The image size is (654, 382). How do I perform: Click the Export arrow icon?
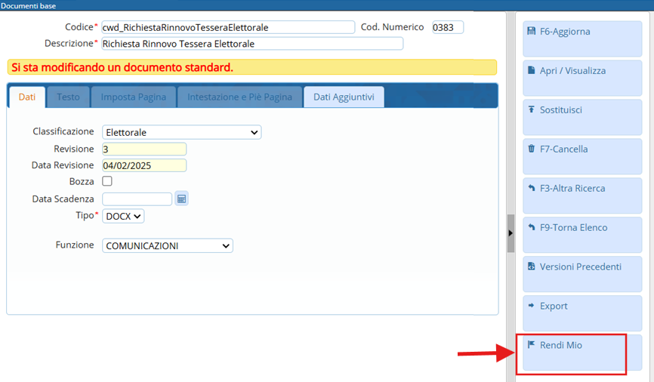click(532, 307)
